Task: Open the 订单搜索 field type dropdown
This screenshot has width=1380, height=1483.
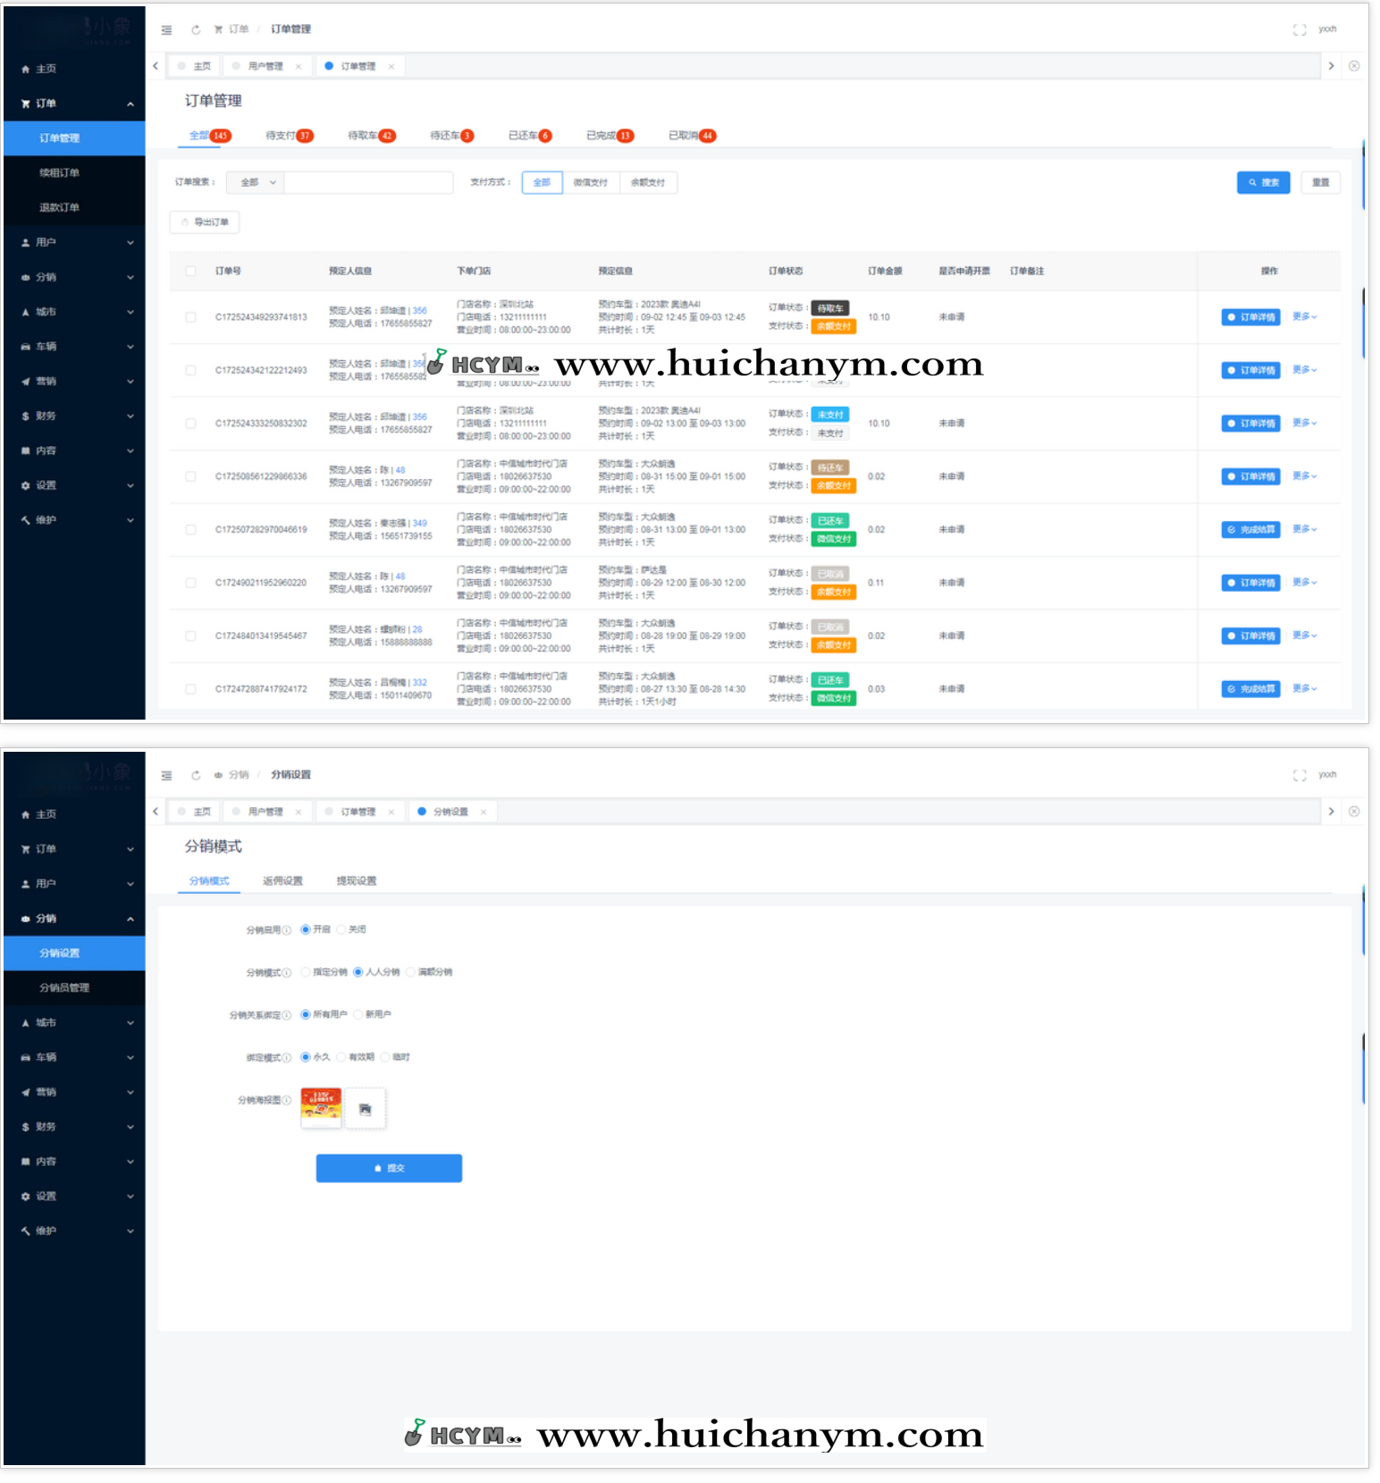Action: click(x=256, y=182)
